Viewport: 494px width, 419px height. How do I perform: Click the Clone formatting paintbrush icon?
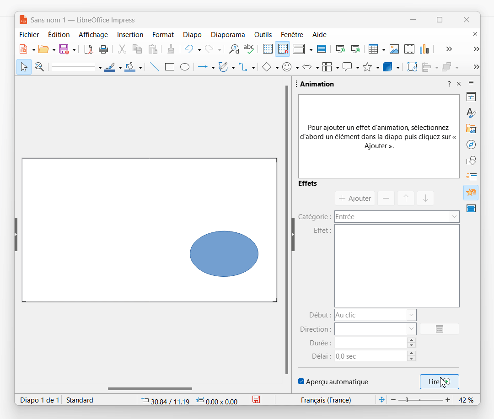coord(171,49)
